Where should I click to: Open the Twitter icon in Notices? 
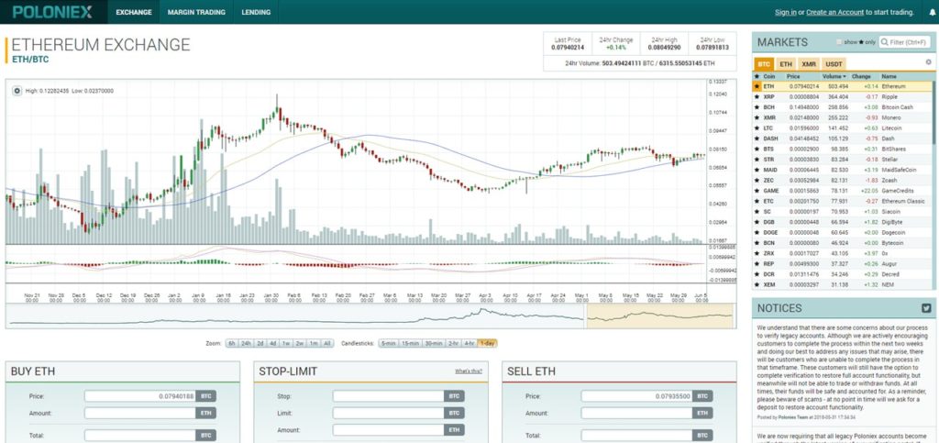(926, 309)
